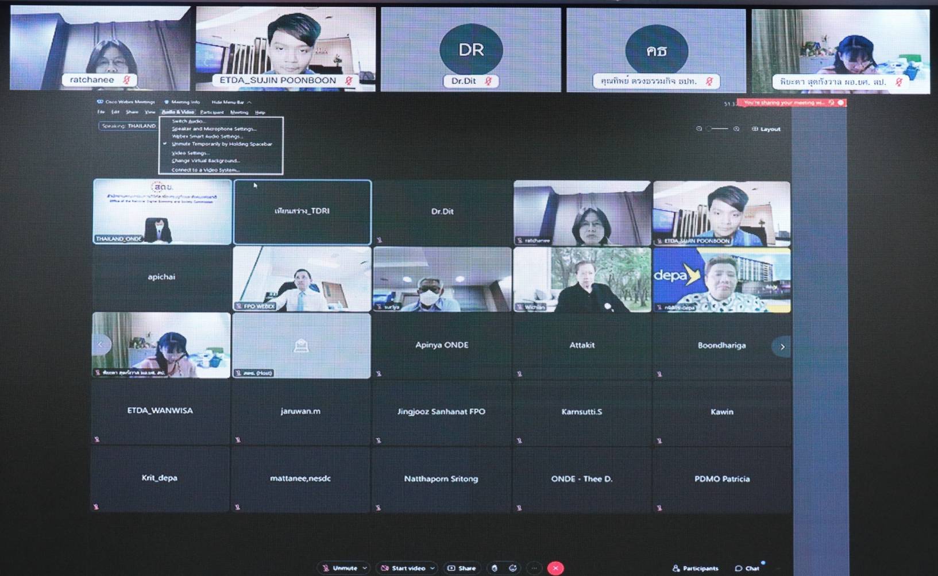Toggle Unmute Temporarily by Holding Spacebar
Screen dimensions: 938x576
[222, 144]
